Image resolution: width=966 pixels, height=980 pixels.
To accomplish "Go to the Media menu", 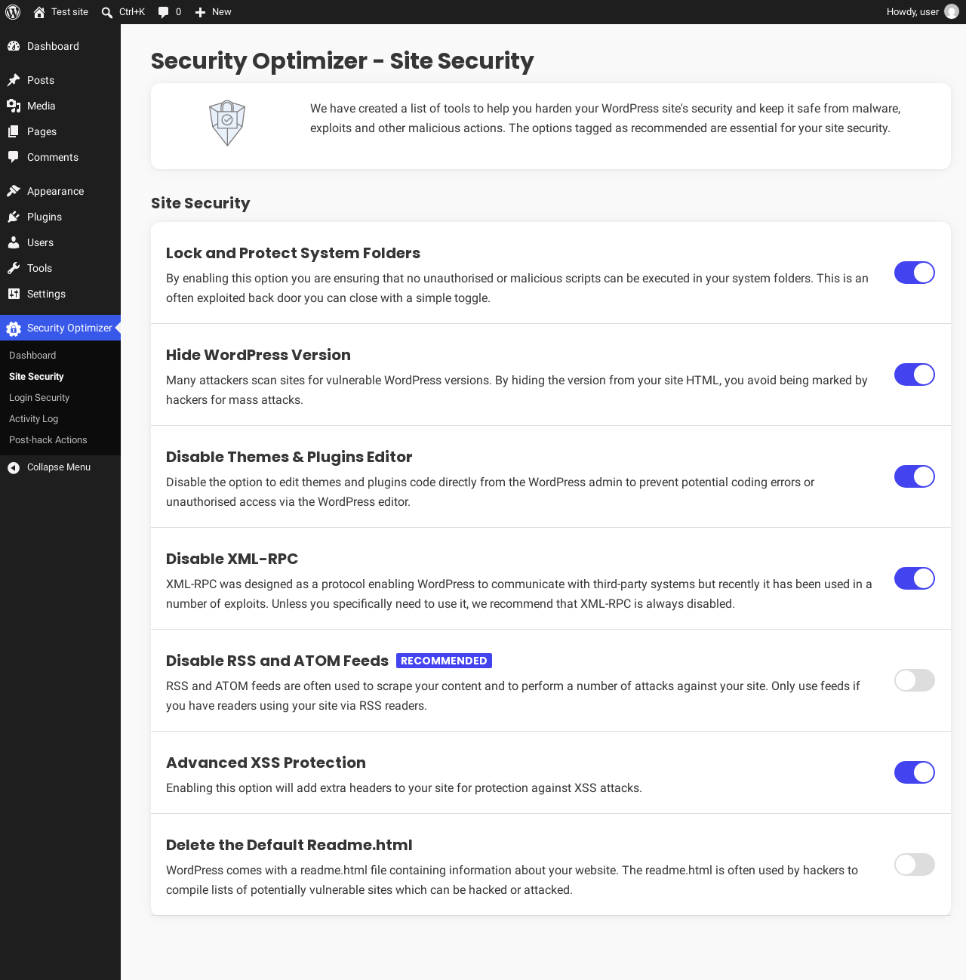I will pos(60,106).
